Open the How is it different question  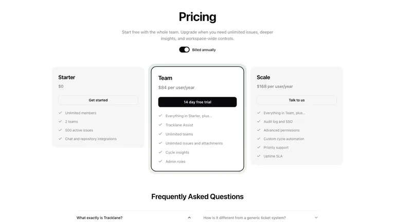coord(245,218)
